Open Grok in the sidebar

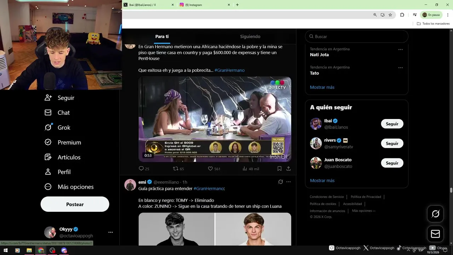coord(57,127)
